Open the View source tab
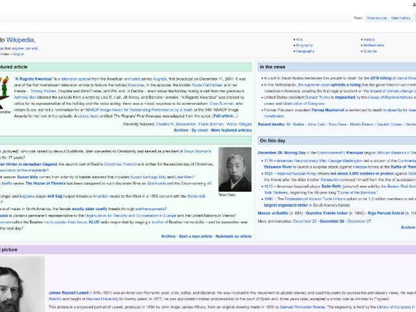416x312 pixels. pos(376,18)
